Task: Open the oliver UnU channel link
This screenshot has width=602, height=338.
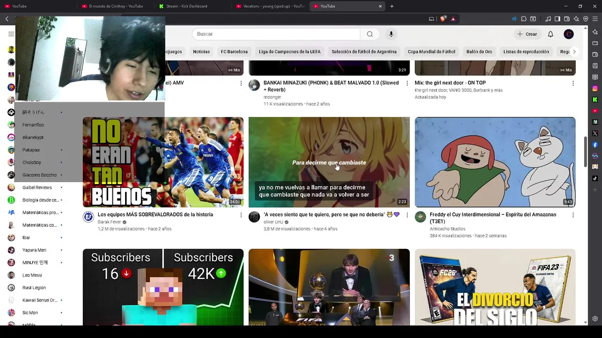Action: [273, 222]
